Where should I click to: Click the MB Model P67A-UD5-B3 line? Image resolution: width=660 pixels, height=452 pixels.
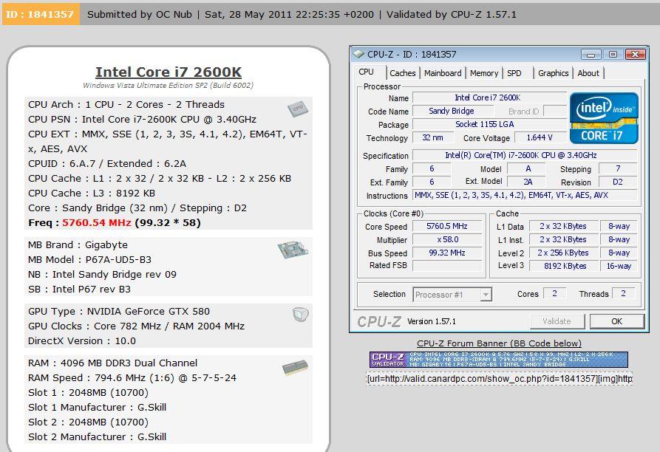point(89,260)
